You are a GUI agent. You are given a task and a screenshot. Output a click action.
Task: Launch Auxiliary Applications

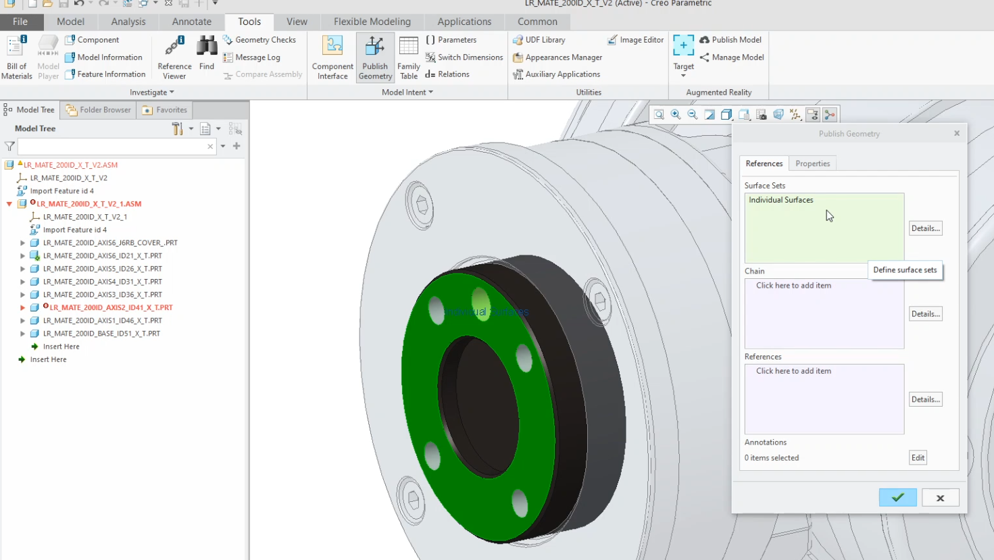coord(556,74)
